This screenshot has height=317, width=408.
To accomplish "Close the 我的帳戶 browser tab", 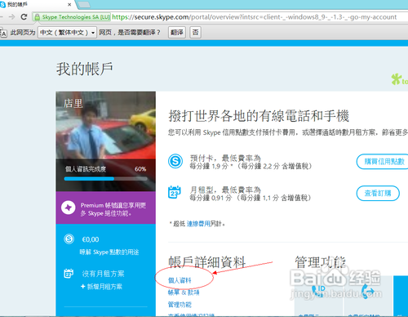I will (69, 5).
